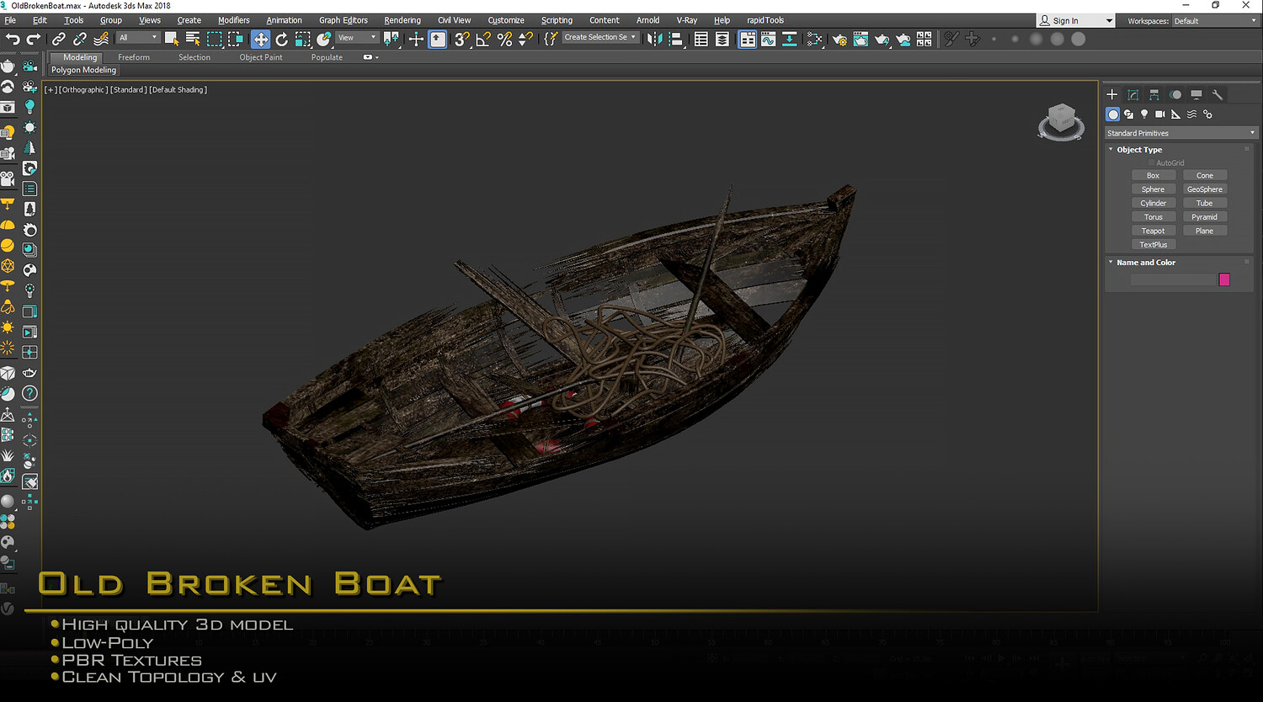
Task: Click the Align tool icon
Action: (675, 39)
